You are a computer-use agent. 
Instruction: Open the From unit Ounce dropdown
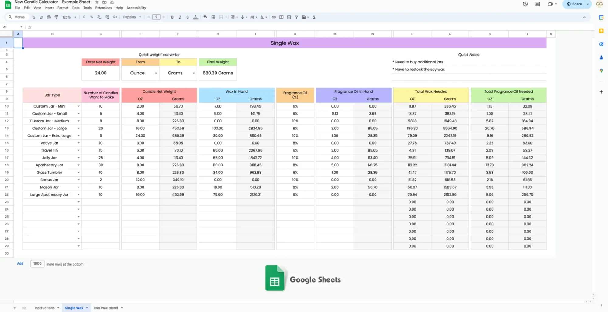pyautogui.click(x=156, y=73)
